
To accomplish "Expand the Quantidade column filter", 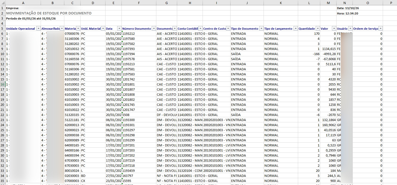I will (x=318, y=29).
